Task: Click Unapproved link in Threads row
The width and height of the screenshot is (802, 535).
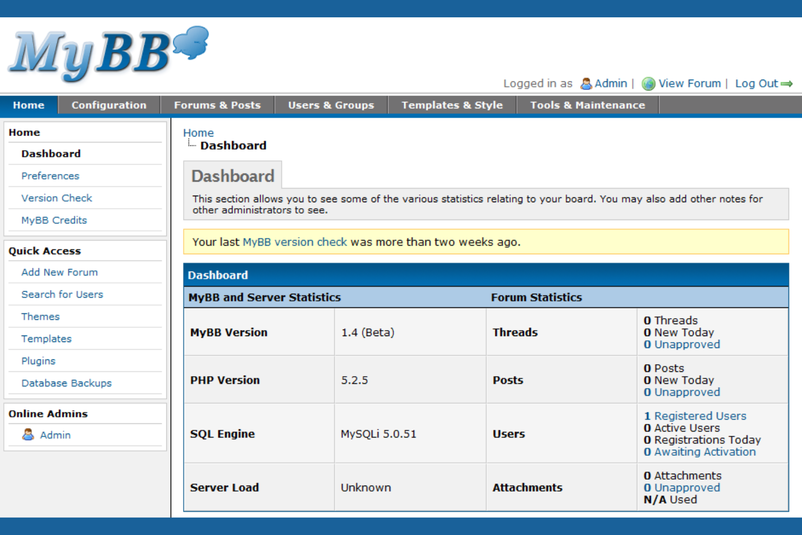Action: [x=682, y=345]
